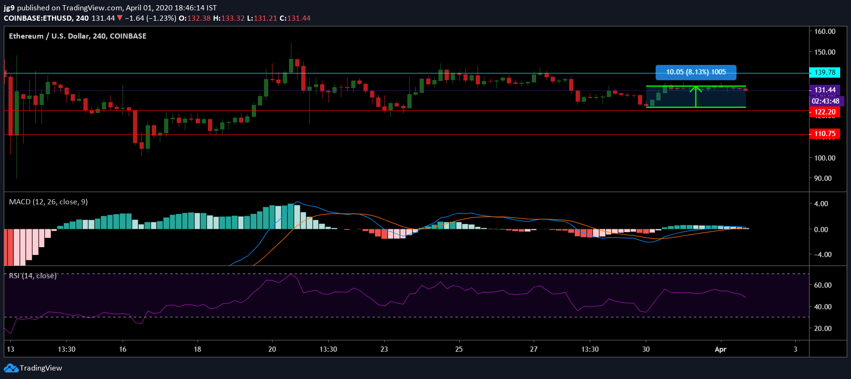Screen dimensions: 851x379
Task: Select the blue 10.05 (8.13%) 1005 measurement label
Action: 696,72
